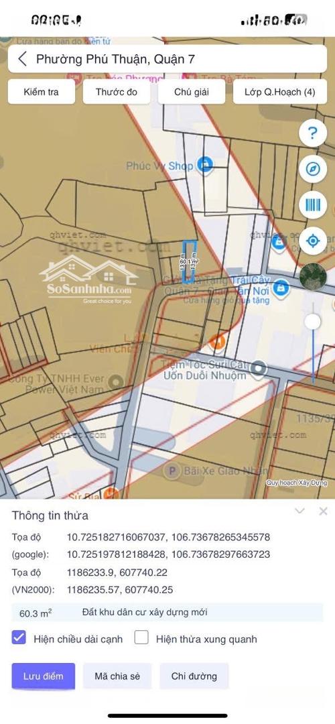Uncheck Hiện chiều dài cạnh checkbox
335x724 pixels.
click(19, 638)
